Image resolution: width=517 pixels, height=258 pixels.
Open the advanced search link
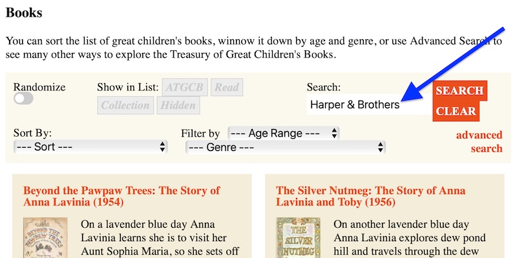pos(479,142)
